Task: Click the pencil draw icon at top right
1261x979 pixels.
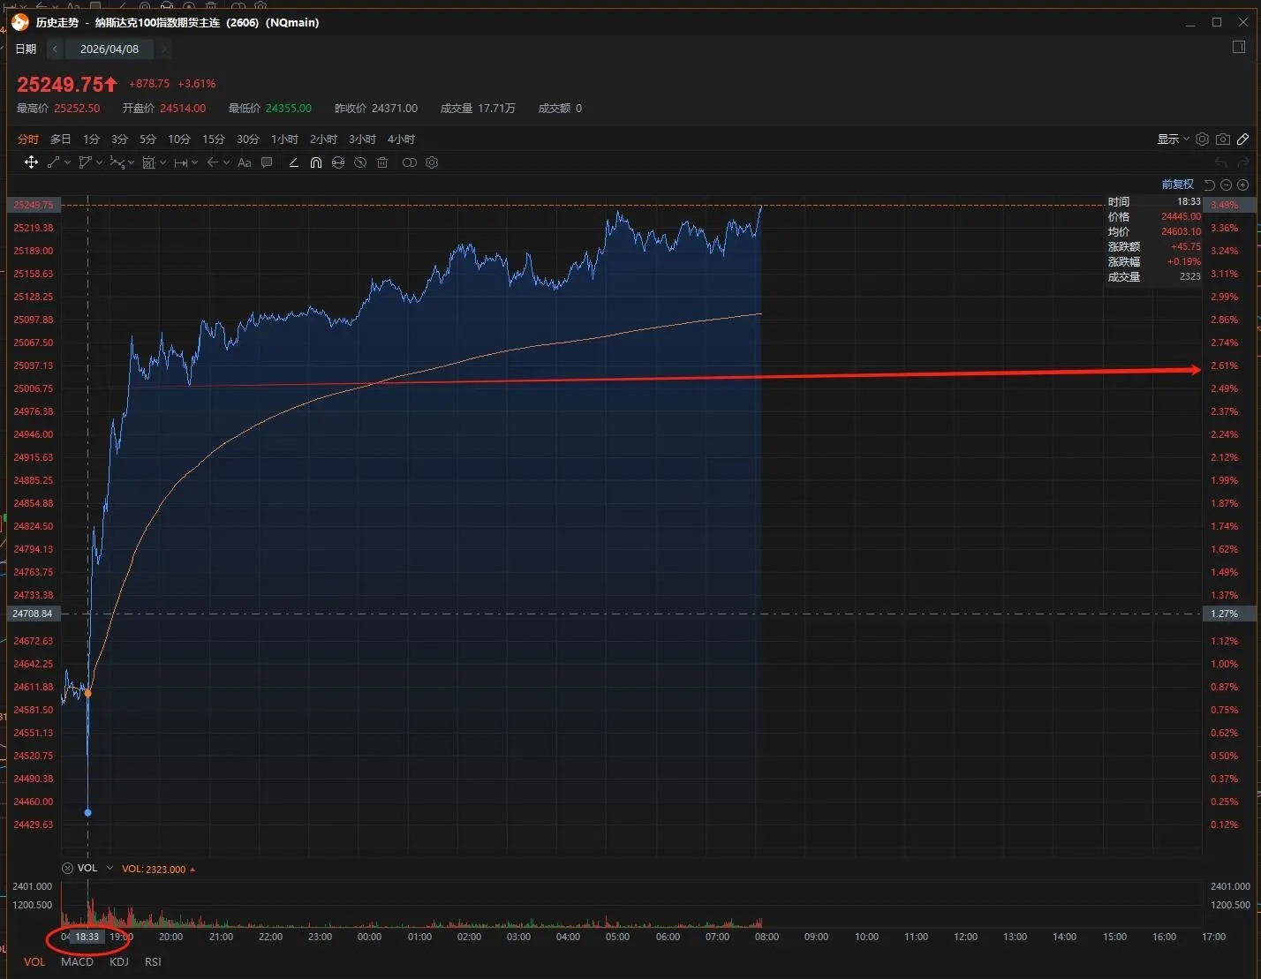Action: [x=1243, y=139]
